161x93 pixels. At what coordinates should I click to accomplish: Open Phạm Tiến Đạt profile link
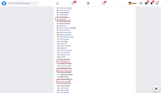coord(65,70)
